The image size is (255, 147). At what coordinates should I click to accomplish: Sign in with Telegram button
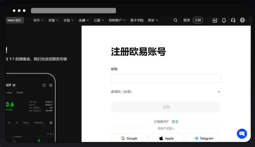(x=203, y=138)
